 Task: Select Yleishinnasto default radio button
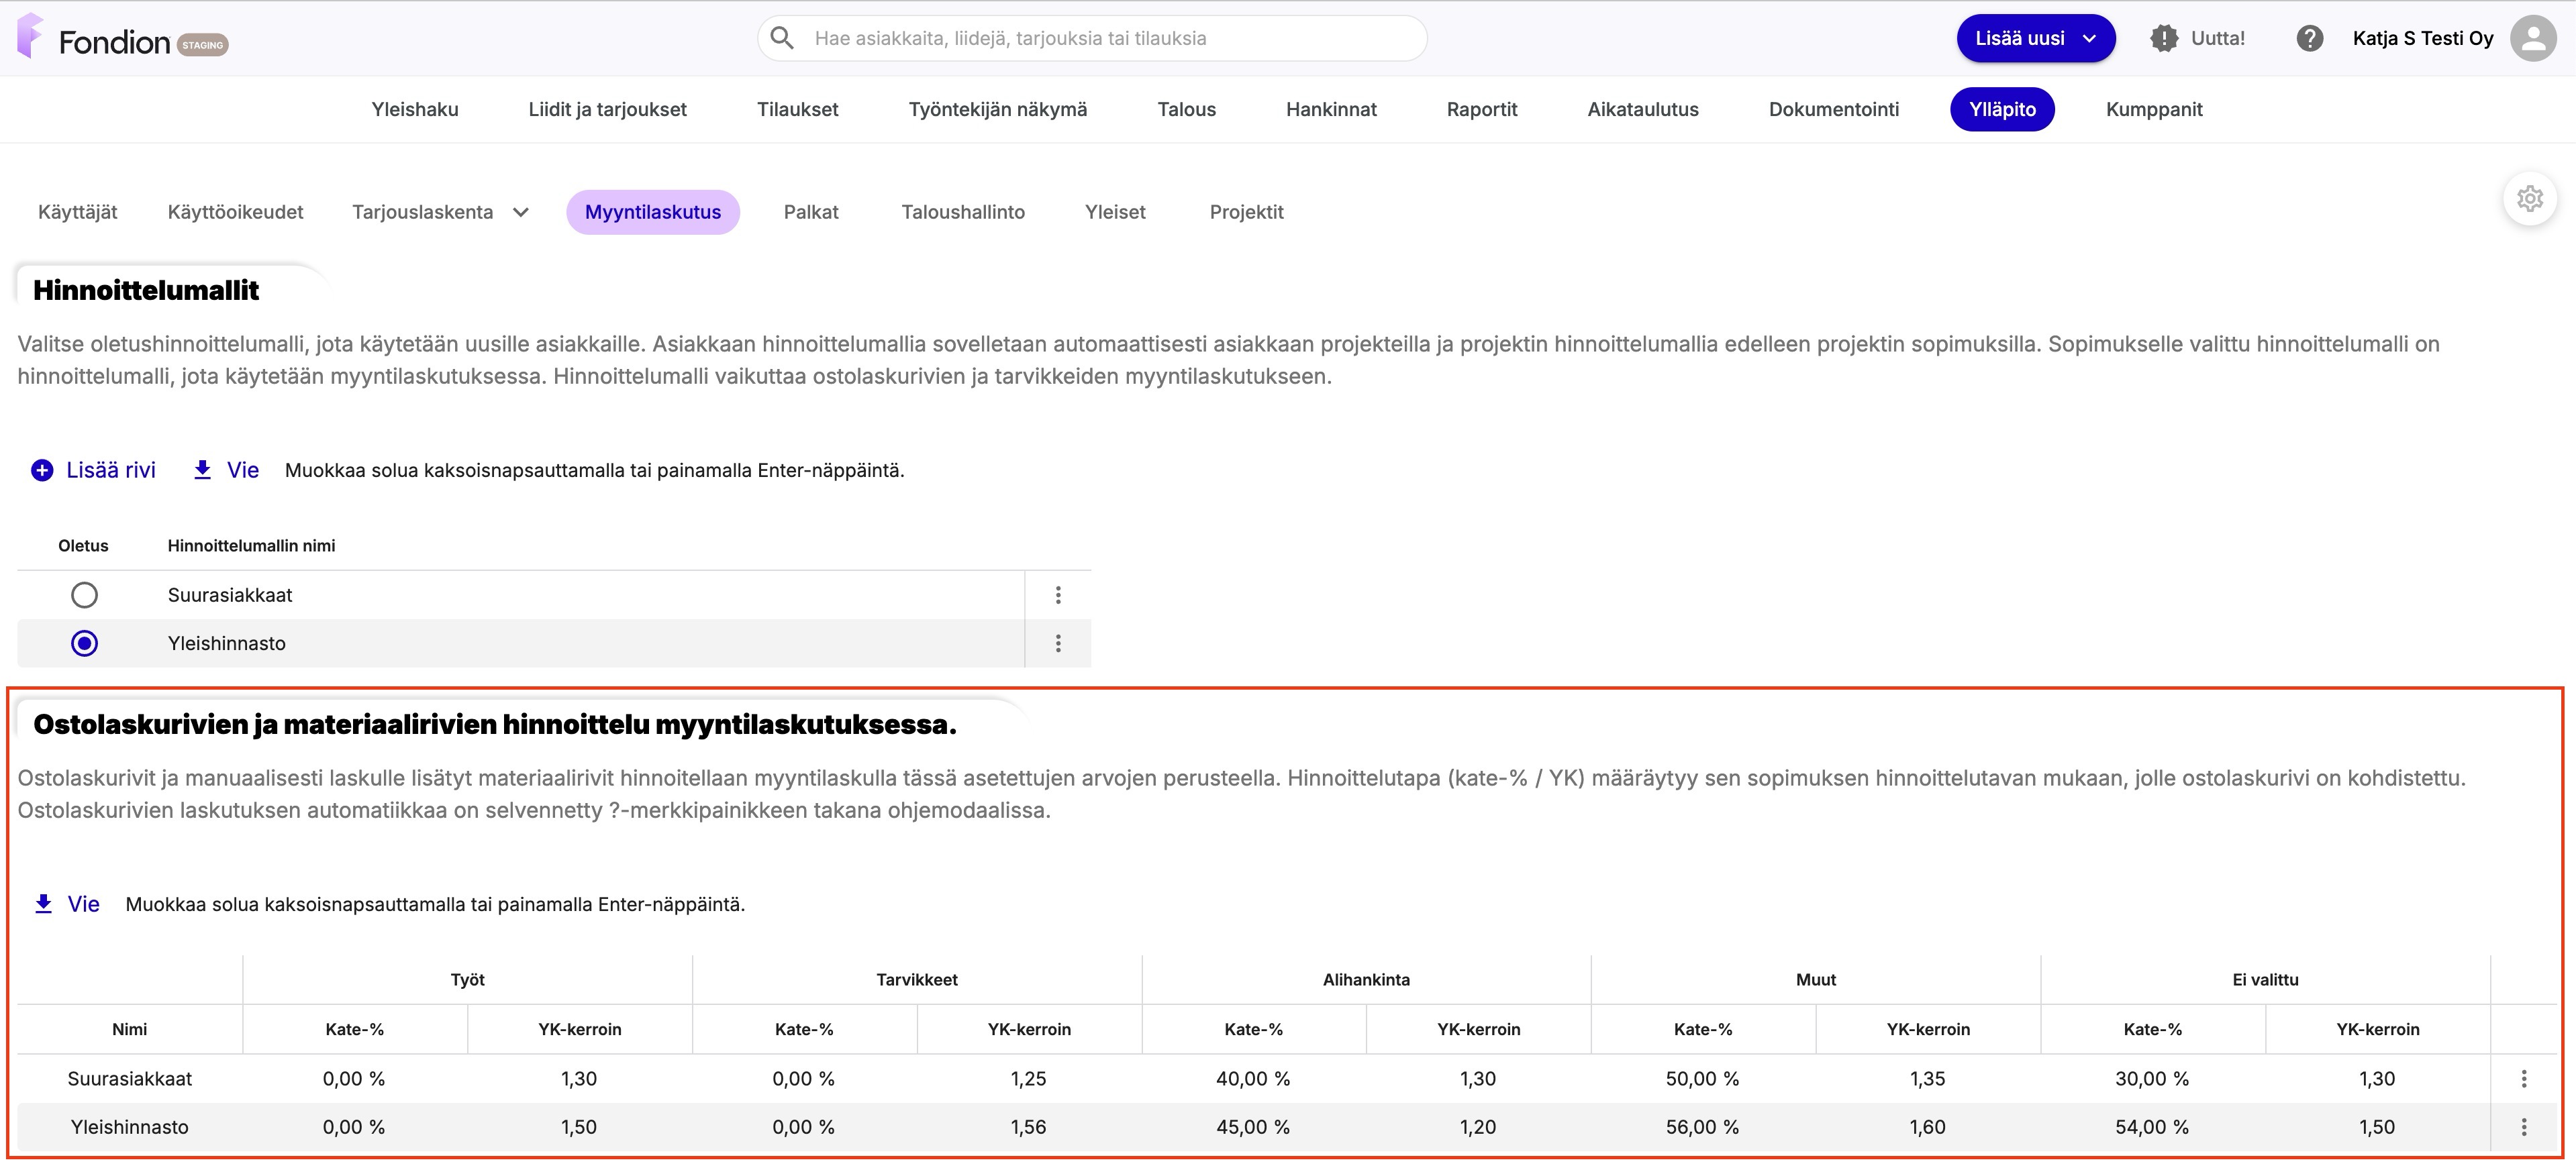click(x=84, y=643)
